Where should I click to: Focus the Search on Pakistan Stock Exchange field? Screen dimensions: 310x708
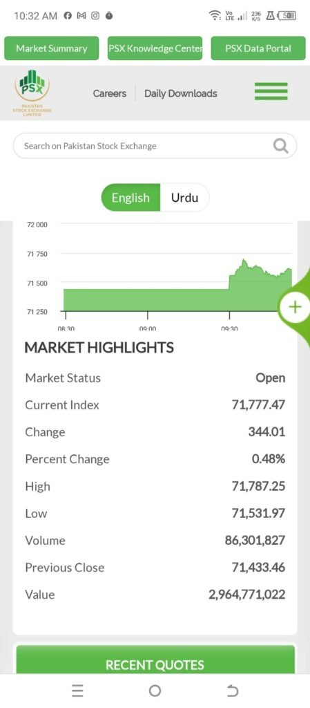[155, 146]
